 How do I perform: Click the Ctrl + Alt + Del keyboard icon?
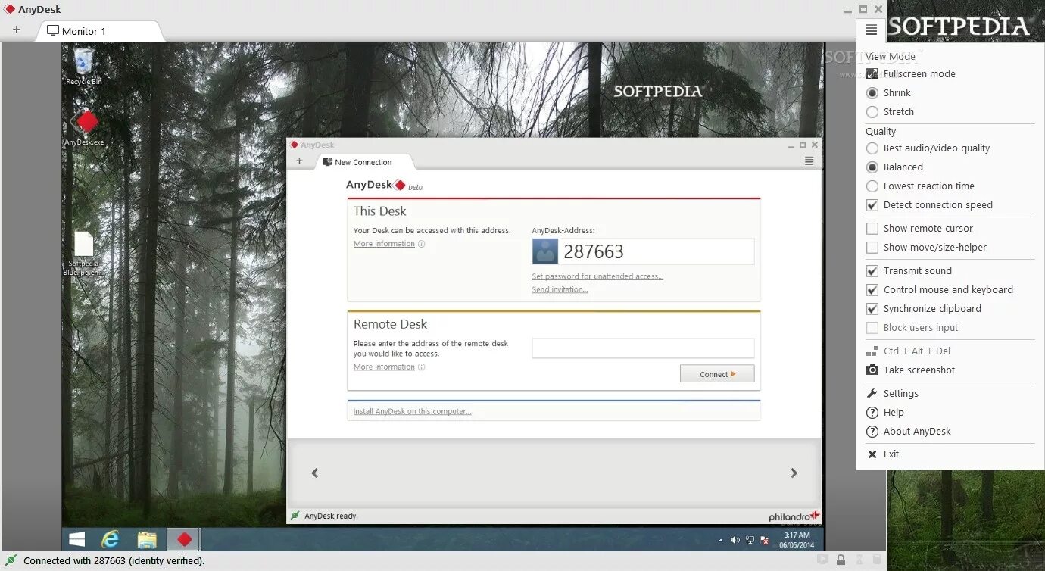coord(872,351)
